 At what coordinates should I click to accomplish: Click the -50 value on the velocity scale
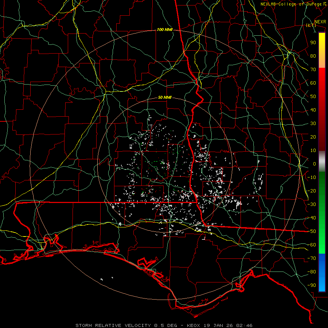coord(312,231)
